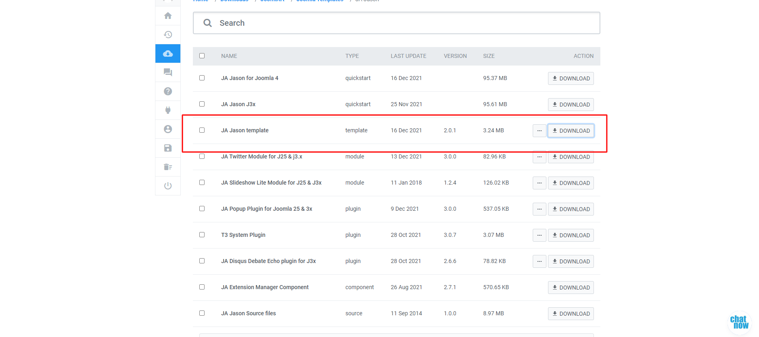The height and width of the screenshot is (337, 759).
Task: Expand more options for JA Jason template
Action: point(539,131)
